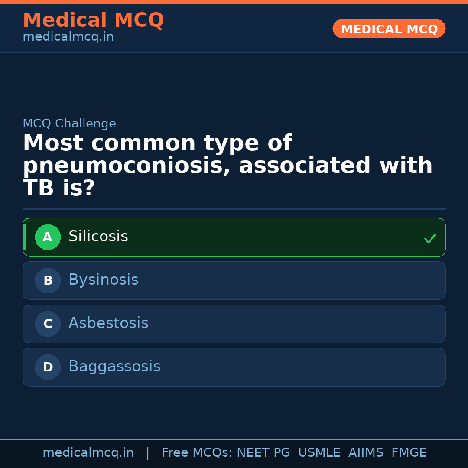The height and width of the screenshot is (468, 468).
Task: Choose the Bysinosis answer text
Action: click(104, 280)
